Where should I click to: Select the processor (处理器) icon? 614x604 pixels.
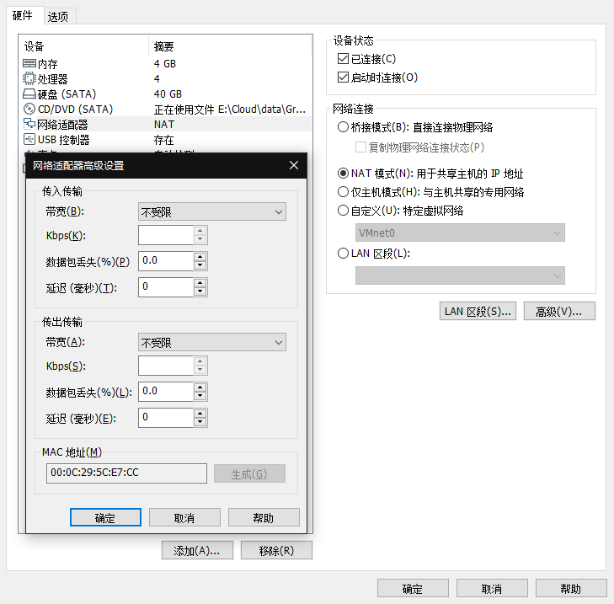[x=29, y=79]
